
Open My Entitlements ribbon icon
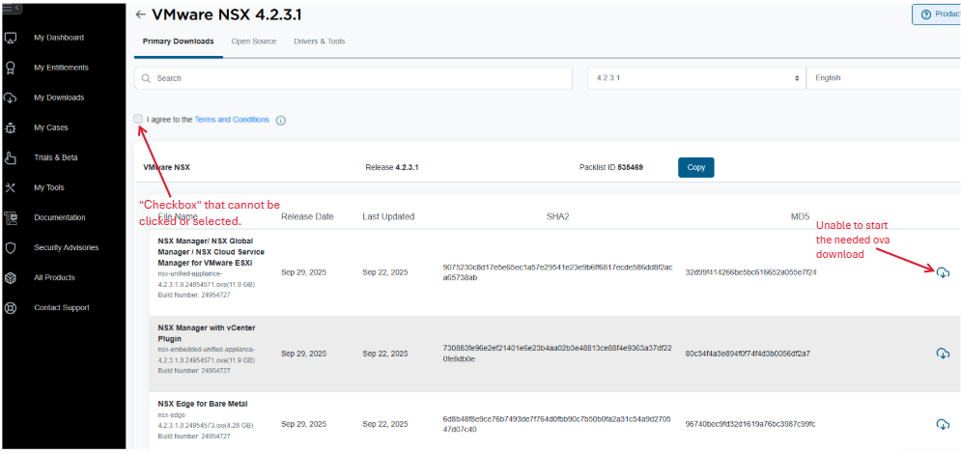click(x=11, y=68)
